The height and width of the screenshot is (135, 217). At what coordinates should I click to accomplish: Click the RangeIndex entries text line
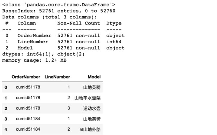pos(59,11)
